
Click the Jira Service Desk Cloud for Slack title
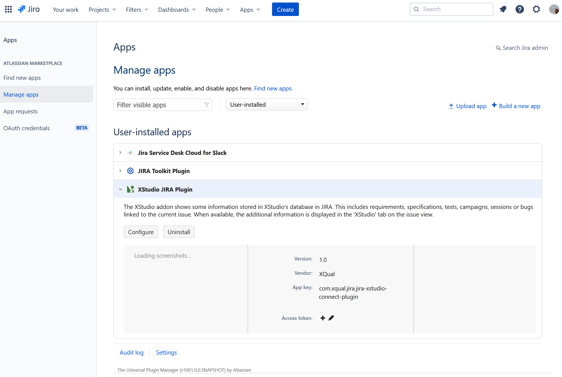[x=182, y=153]
